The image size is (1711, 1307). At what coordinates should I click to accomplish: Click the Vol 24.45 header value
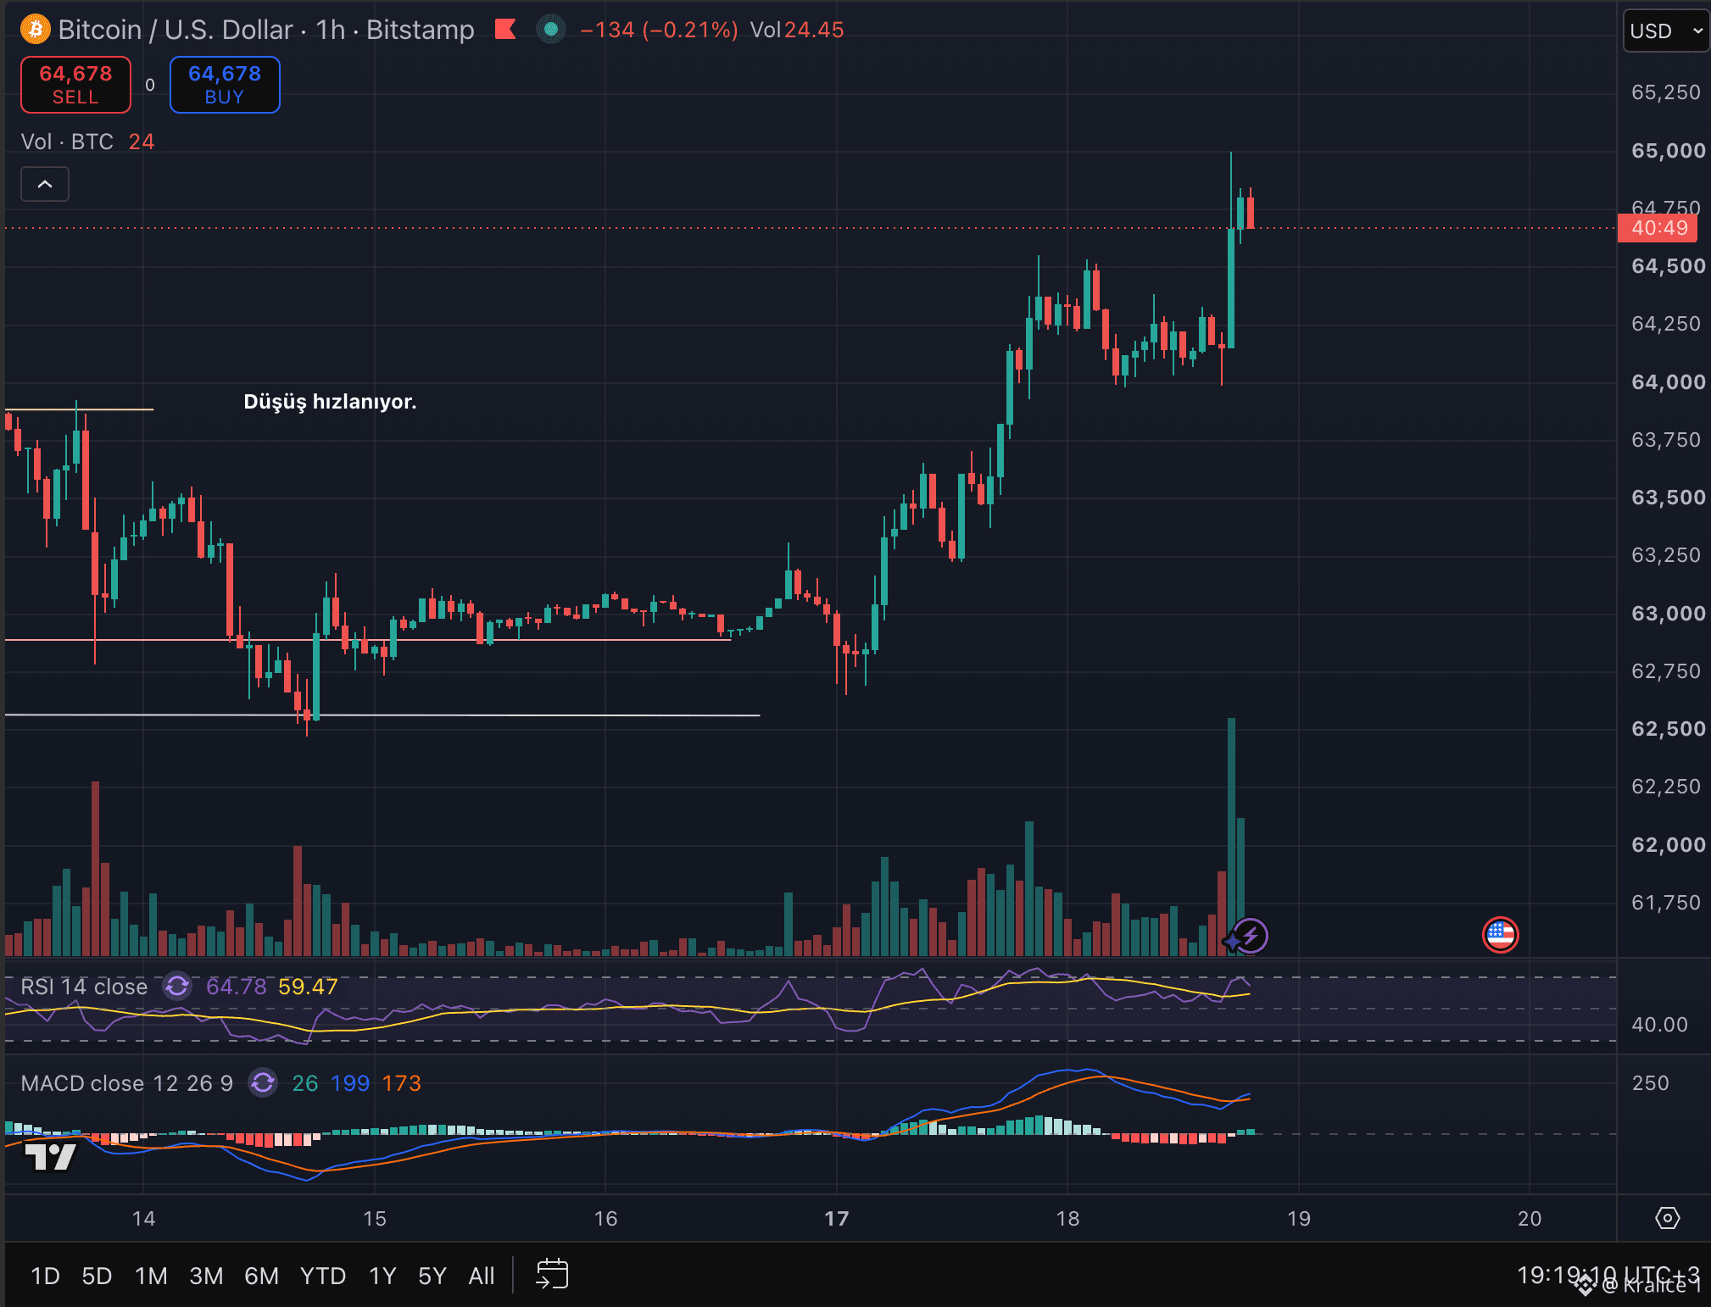[797, 30]
